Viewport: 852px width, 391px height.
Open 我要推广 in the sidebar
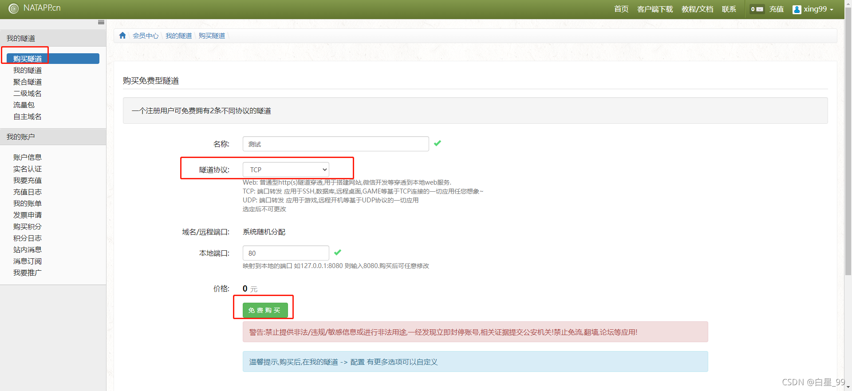tap(28, 273)
